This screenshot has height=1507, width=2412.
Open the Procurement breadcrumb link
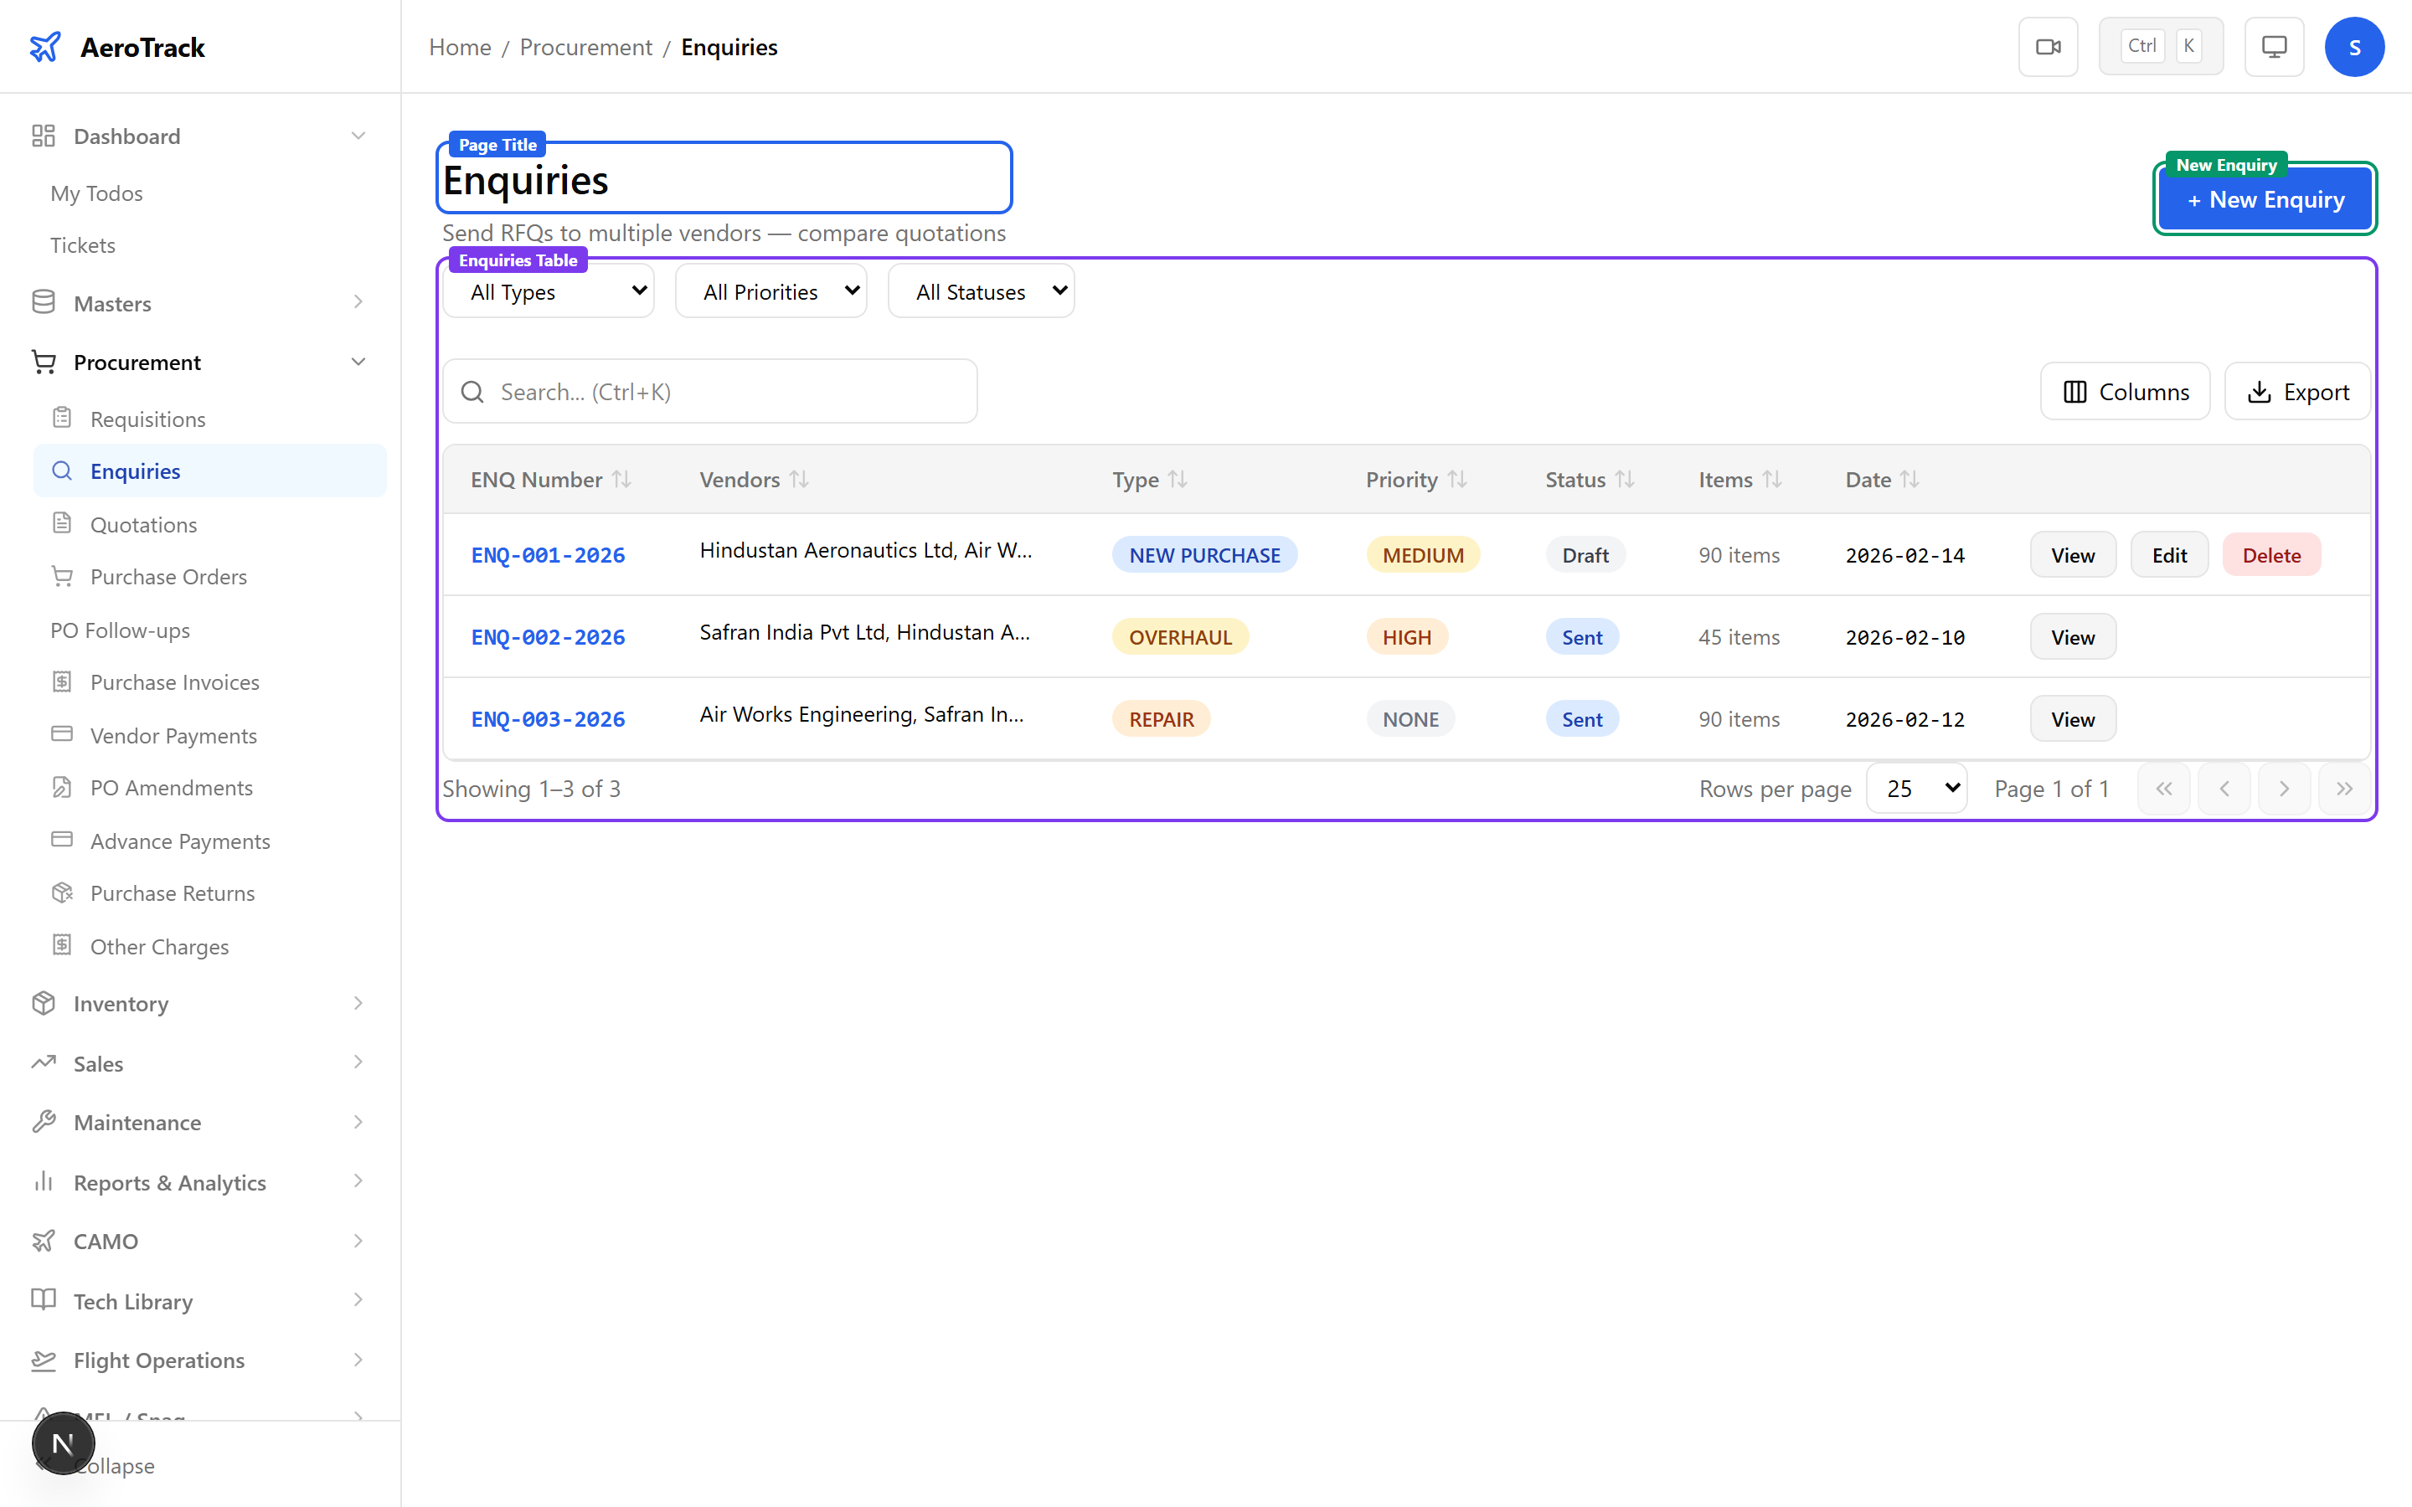click(585, 47)
